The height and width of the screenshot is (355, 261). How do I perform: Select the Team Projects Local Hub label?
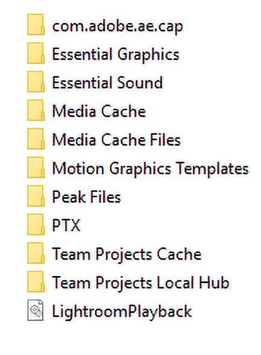pyautogui.click(x=141, y=283)
